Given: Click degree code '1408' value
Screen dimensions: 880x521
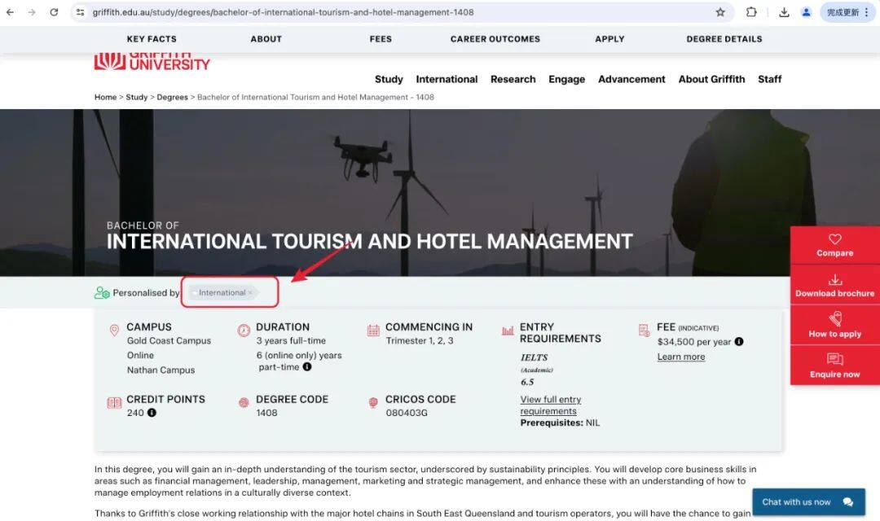Looking at the screenshot, I should click(266, 413).
